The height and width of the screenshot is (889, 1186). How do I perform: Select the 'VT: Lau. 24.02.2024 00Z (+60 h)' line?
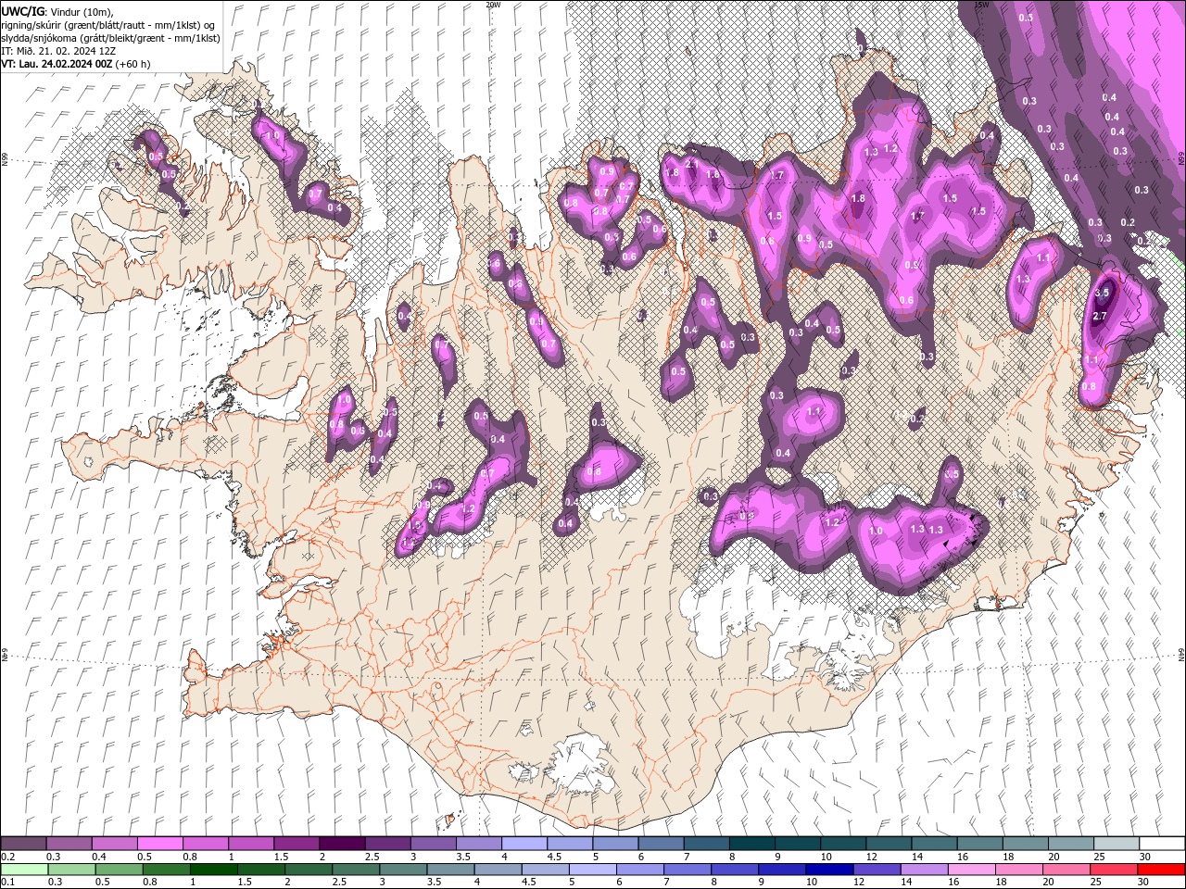76,64
